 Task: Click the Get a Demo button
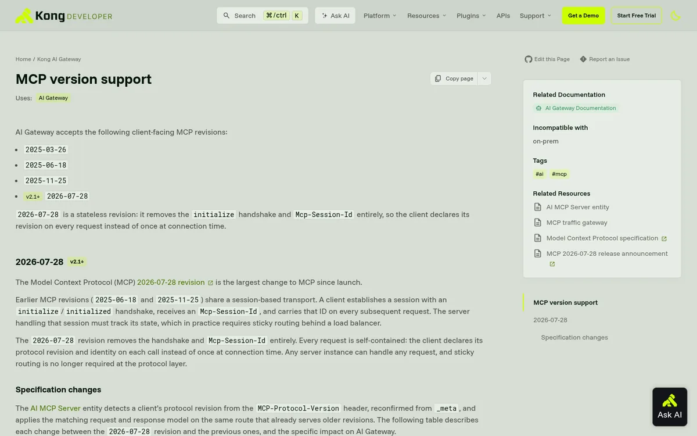click(583, 16)
